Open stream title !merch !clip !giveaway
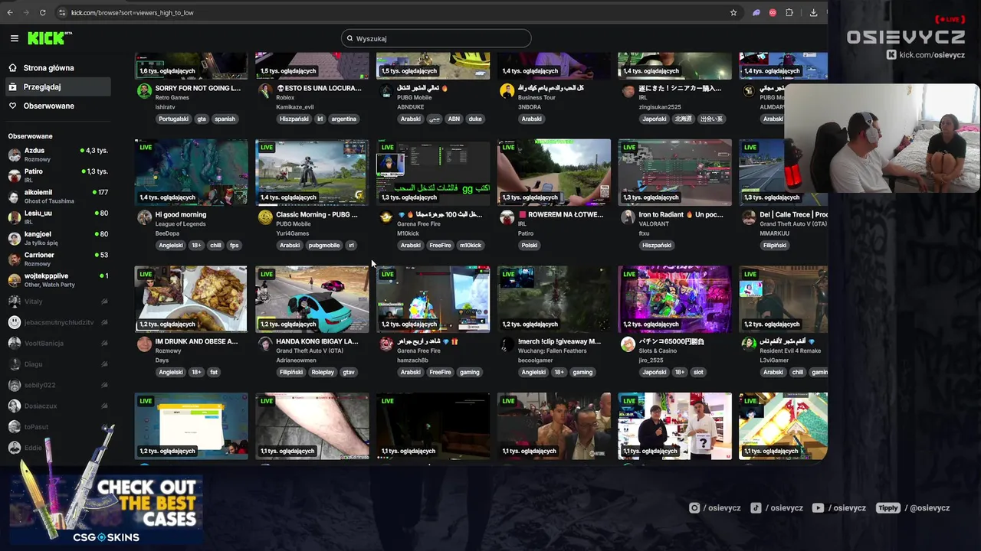This screenshot has width=981, height=551. coord(559,341)
